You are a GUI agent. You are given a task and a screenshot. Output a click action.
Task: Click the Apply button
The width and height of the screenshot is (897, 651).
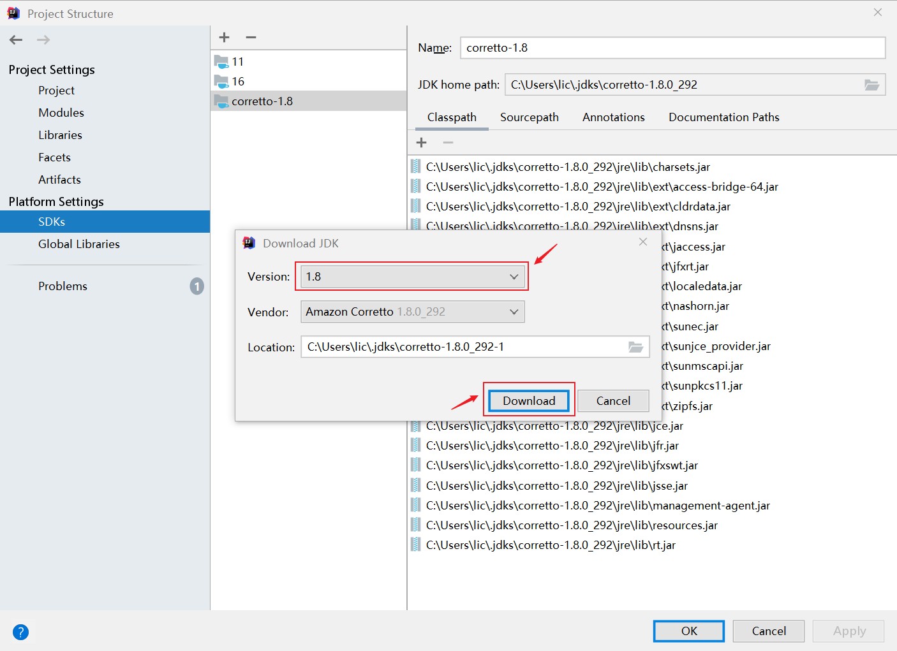pos(849,631)
